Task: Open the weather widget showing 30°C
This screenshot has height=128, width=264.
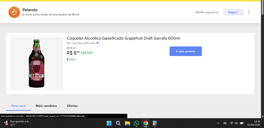Action: click(17, 123)
